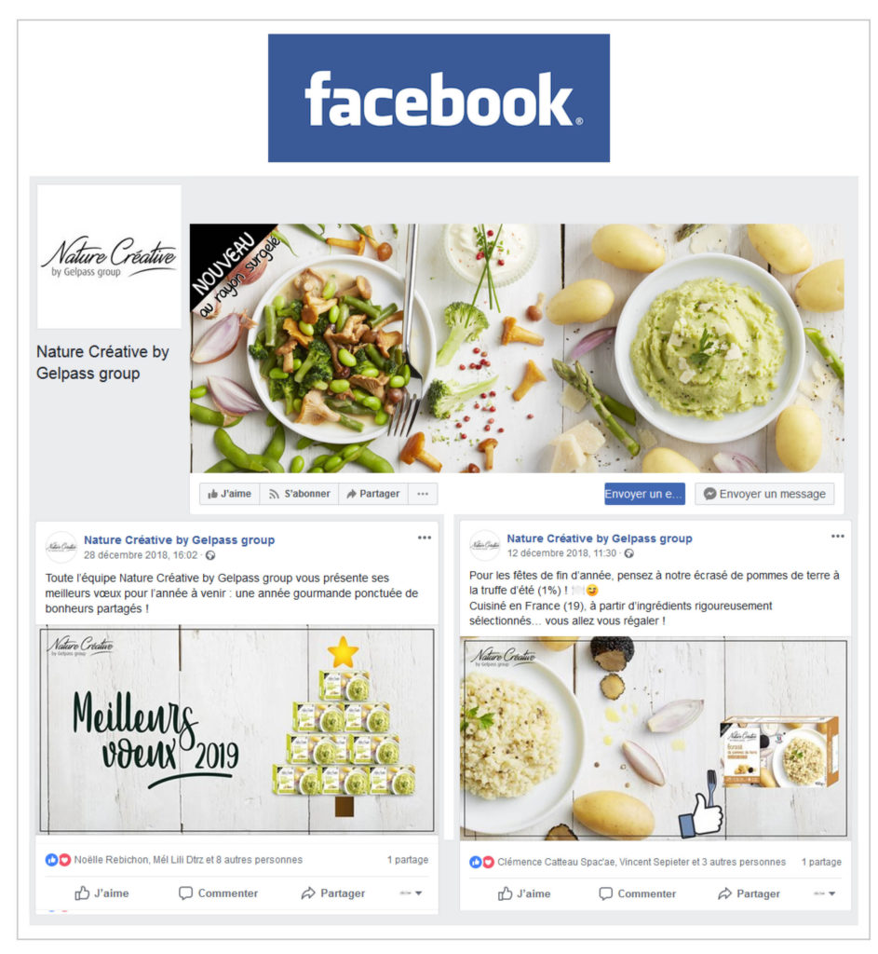Comment on the truffle écrasé post
The width and height of the screenshot is (878, 954).
point(637,893)
